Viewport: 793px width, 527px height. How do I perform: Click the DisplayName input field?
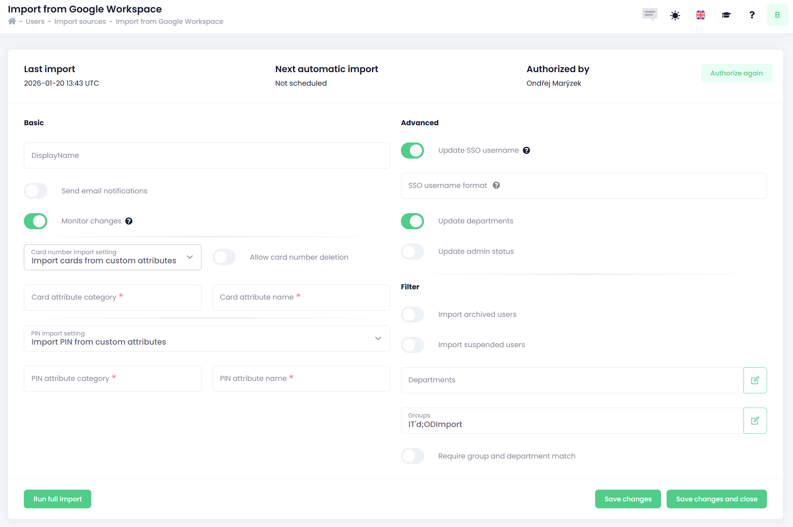click(x=207, y=155)
